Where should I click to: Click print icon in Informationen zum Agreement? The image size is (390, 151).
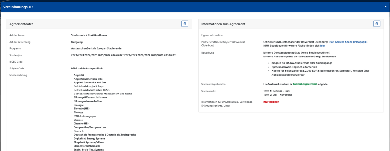click(377, 24)
